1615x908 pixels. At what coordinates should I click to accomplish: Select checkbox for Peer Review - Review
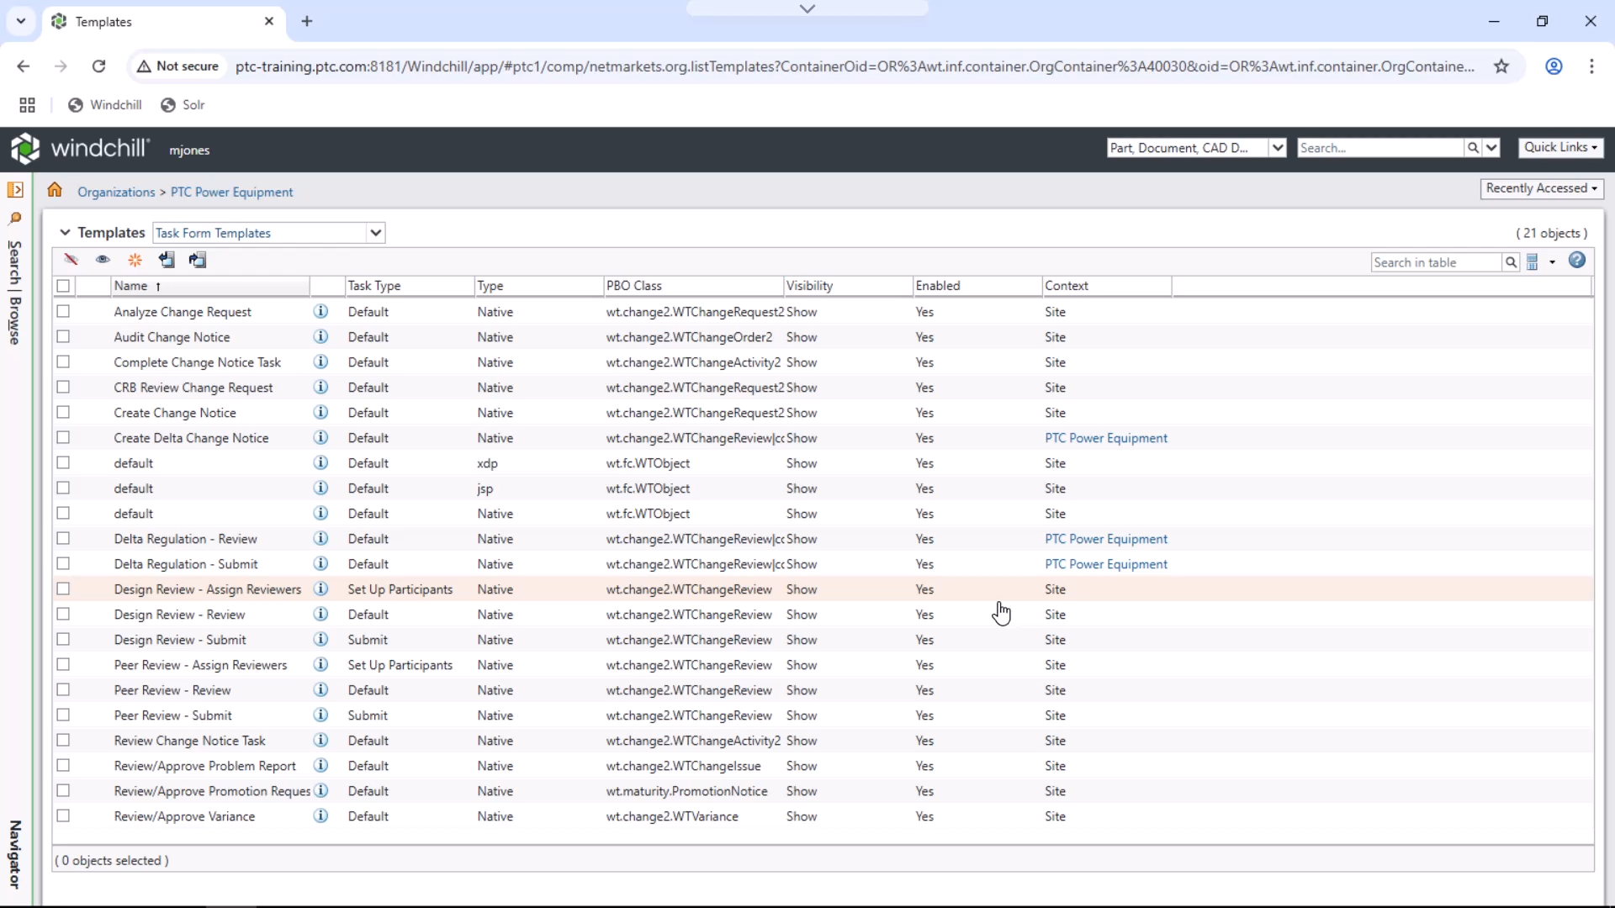pos(63,689)
